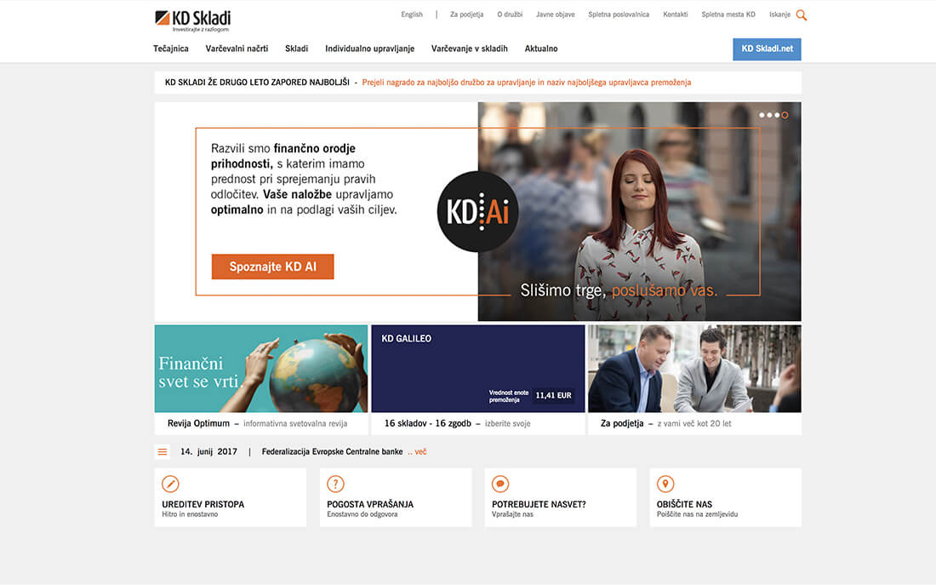This screenshot has width=936, height=585.
Task: Expand the Varčevanje v skladih menu
Action: pyautogui.click(x=469, y=49)
